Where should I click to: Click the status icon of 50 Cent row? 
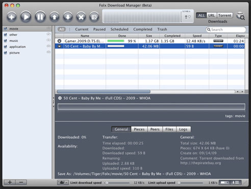coord(59,46)
